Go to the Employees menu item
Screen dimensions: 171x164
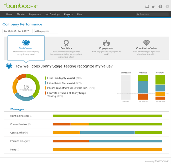(x=35, y=14)
